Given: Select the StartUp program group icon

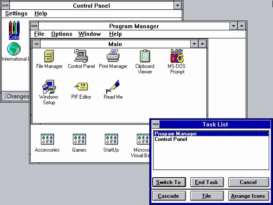Looking at the screenshot, I should click(x=111, y=139).
